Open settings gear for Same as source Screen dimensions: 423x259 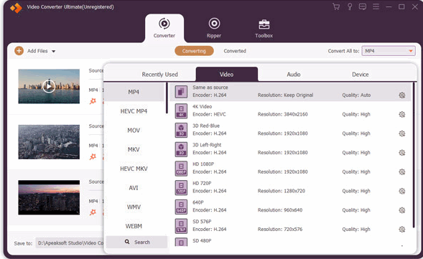tap(402, 95)
